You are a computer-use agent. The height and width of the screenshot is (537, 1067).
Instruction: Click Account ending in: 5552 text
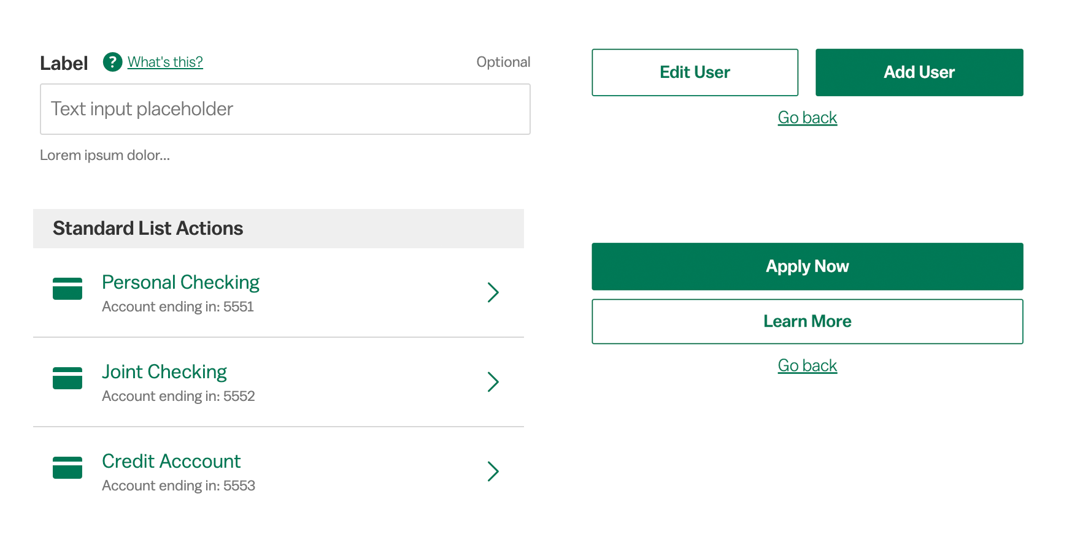[179, 396]
